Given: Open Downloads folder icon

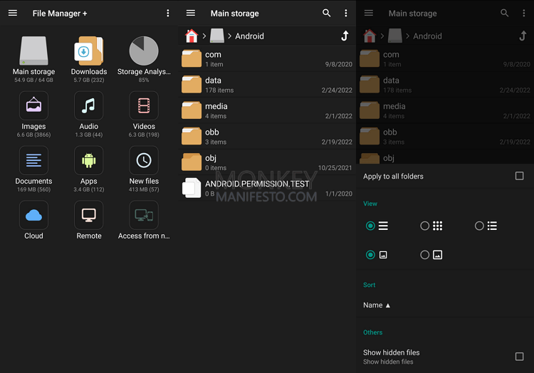Looking at the screenshot, I should coord(89,51).
